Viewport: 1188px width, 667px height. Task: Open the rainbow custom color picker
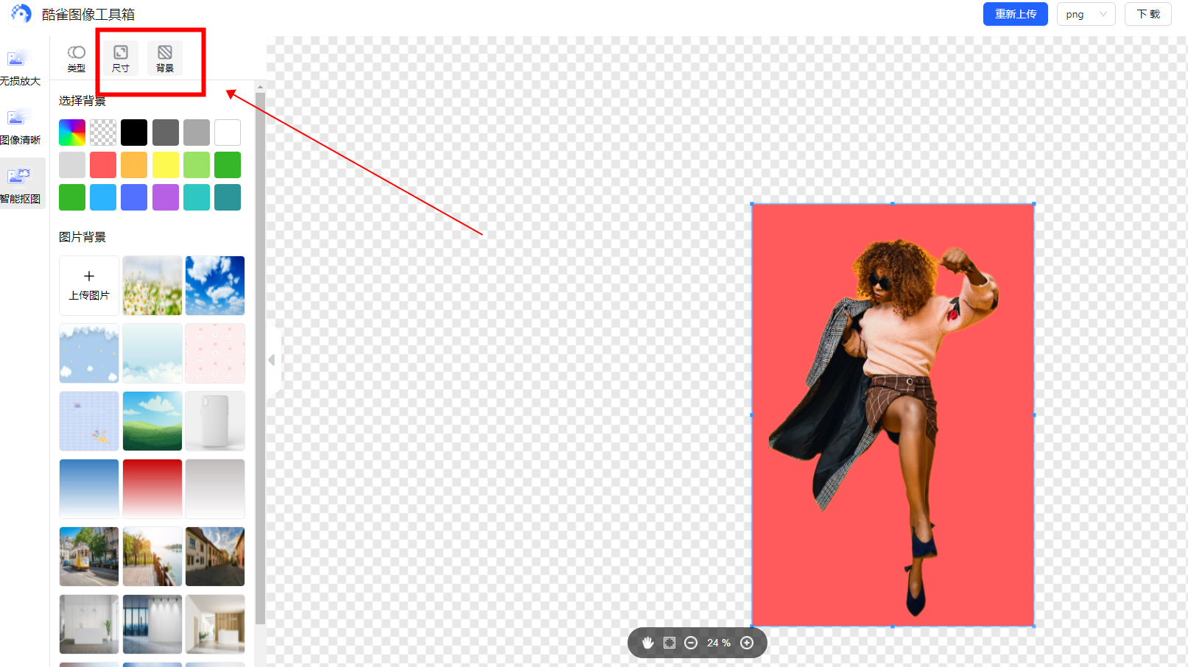(x=72, y=133)
